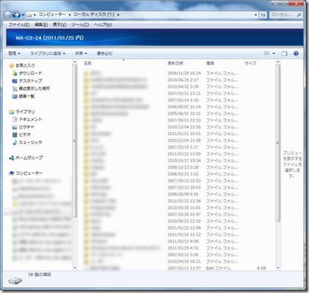Click the ミュージック note icon
Viewport: 309px width, 293px height.
pos(15,142)
